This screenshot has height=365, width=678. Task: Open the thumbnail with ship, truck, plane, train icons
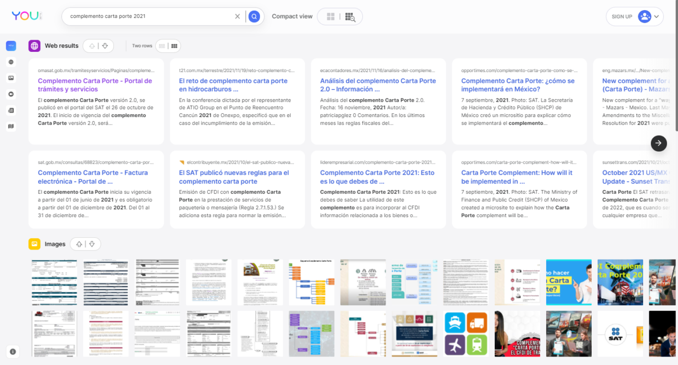pyautogui.click(x=466, y=334)
